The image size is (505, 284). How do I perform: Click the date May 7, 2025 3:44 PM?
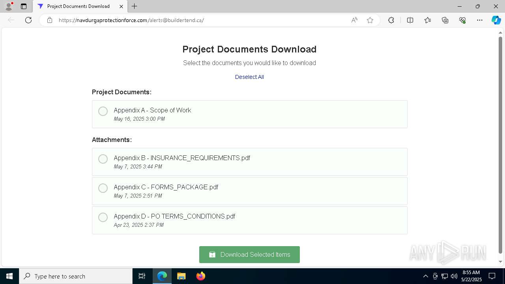click(x=138, y=166)
